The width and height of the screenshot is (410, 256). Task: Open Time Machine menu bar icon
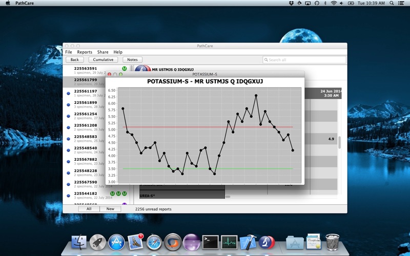[317, 3]
